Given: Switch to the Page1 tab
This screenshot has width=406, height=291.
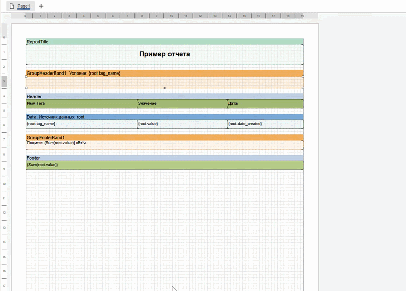Looking at the screenshot, I should (x=24, y=6).
